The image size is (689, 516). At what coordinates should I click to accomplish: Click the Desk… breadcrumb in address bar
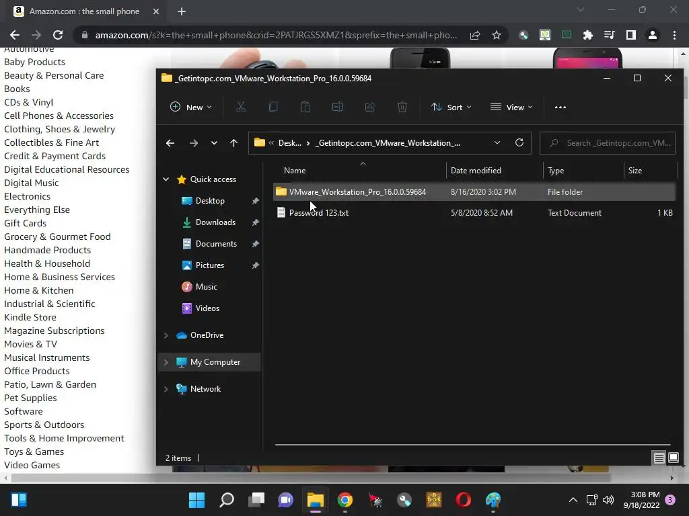pos(290,143)
